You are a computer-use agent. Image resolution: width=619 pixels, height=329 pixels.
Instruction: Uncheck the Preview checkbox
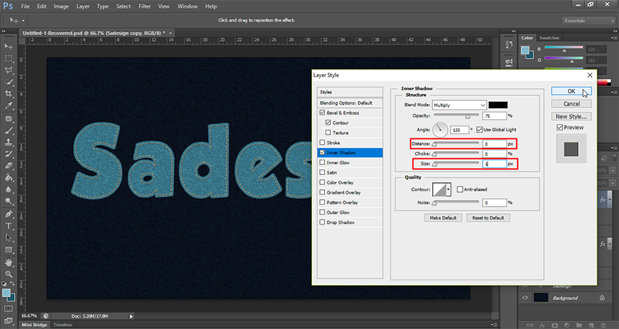point(560,127)
